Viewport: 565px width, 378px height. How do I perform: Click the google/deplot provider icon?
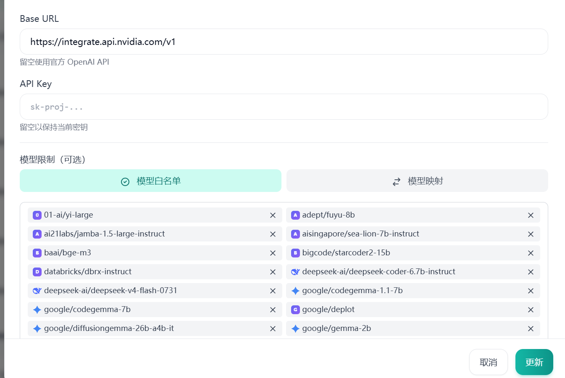coord(295,310)
